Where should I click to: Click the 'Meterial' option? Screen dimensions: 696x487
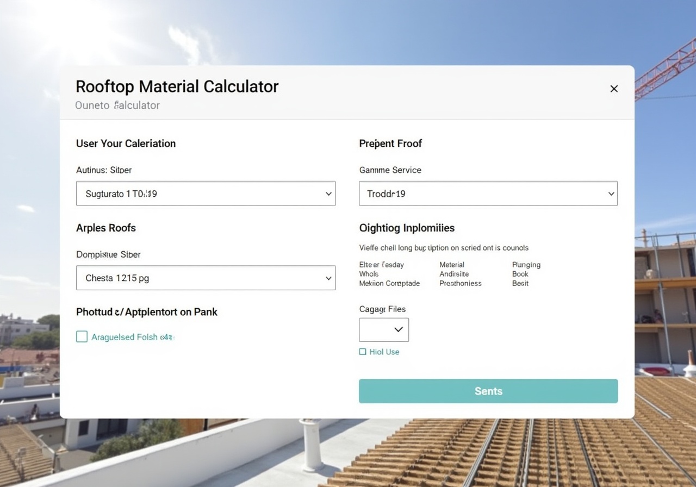point(452,265)
